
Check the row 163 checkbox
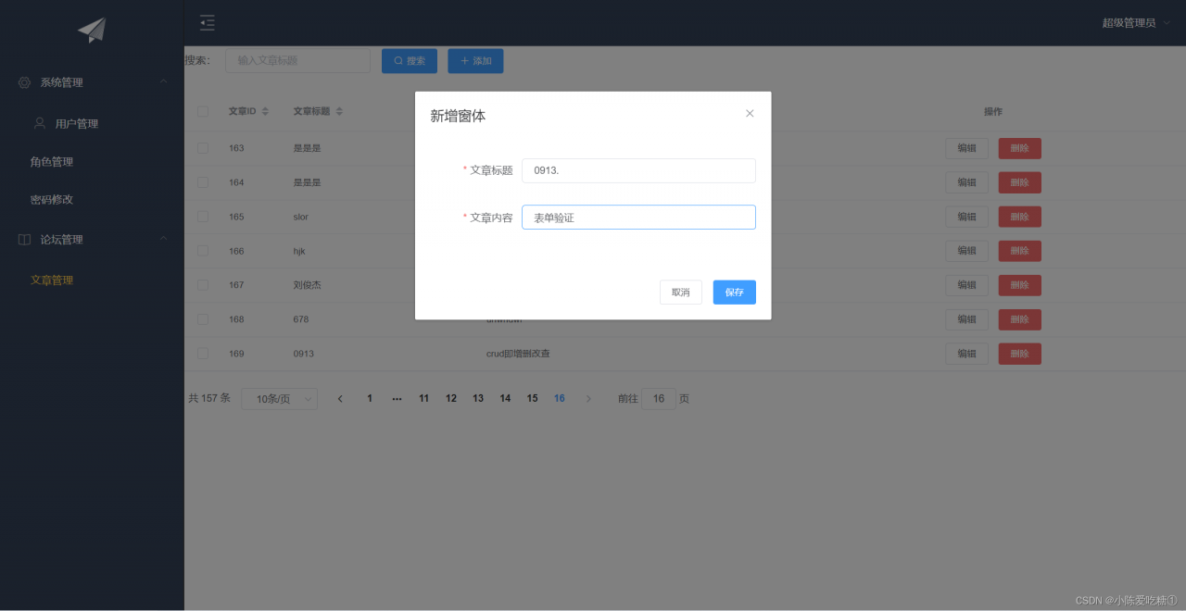[203, 148]
